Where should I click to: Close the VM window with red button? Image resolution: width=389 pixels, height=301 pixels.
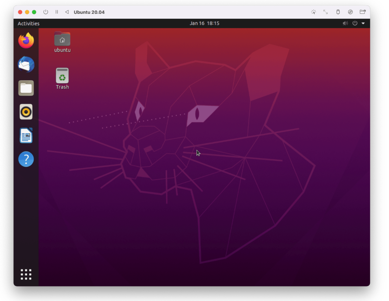click(x=20, y=12)
